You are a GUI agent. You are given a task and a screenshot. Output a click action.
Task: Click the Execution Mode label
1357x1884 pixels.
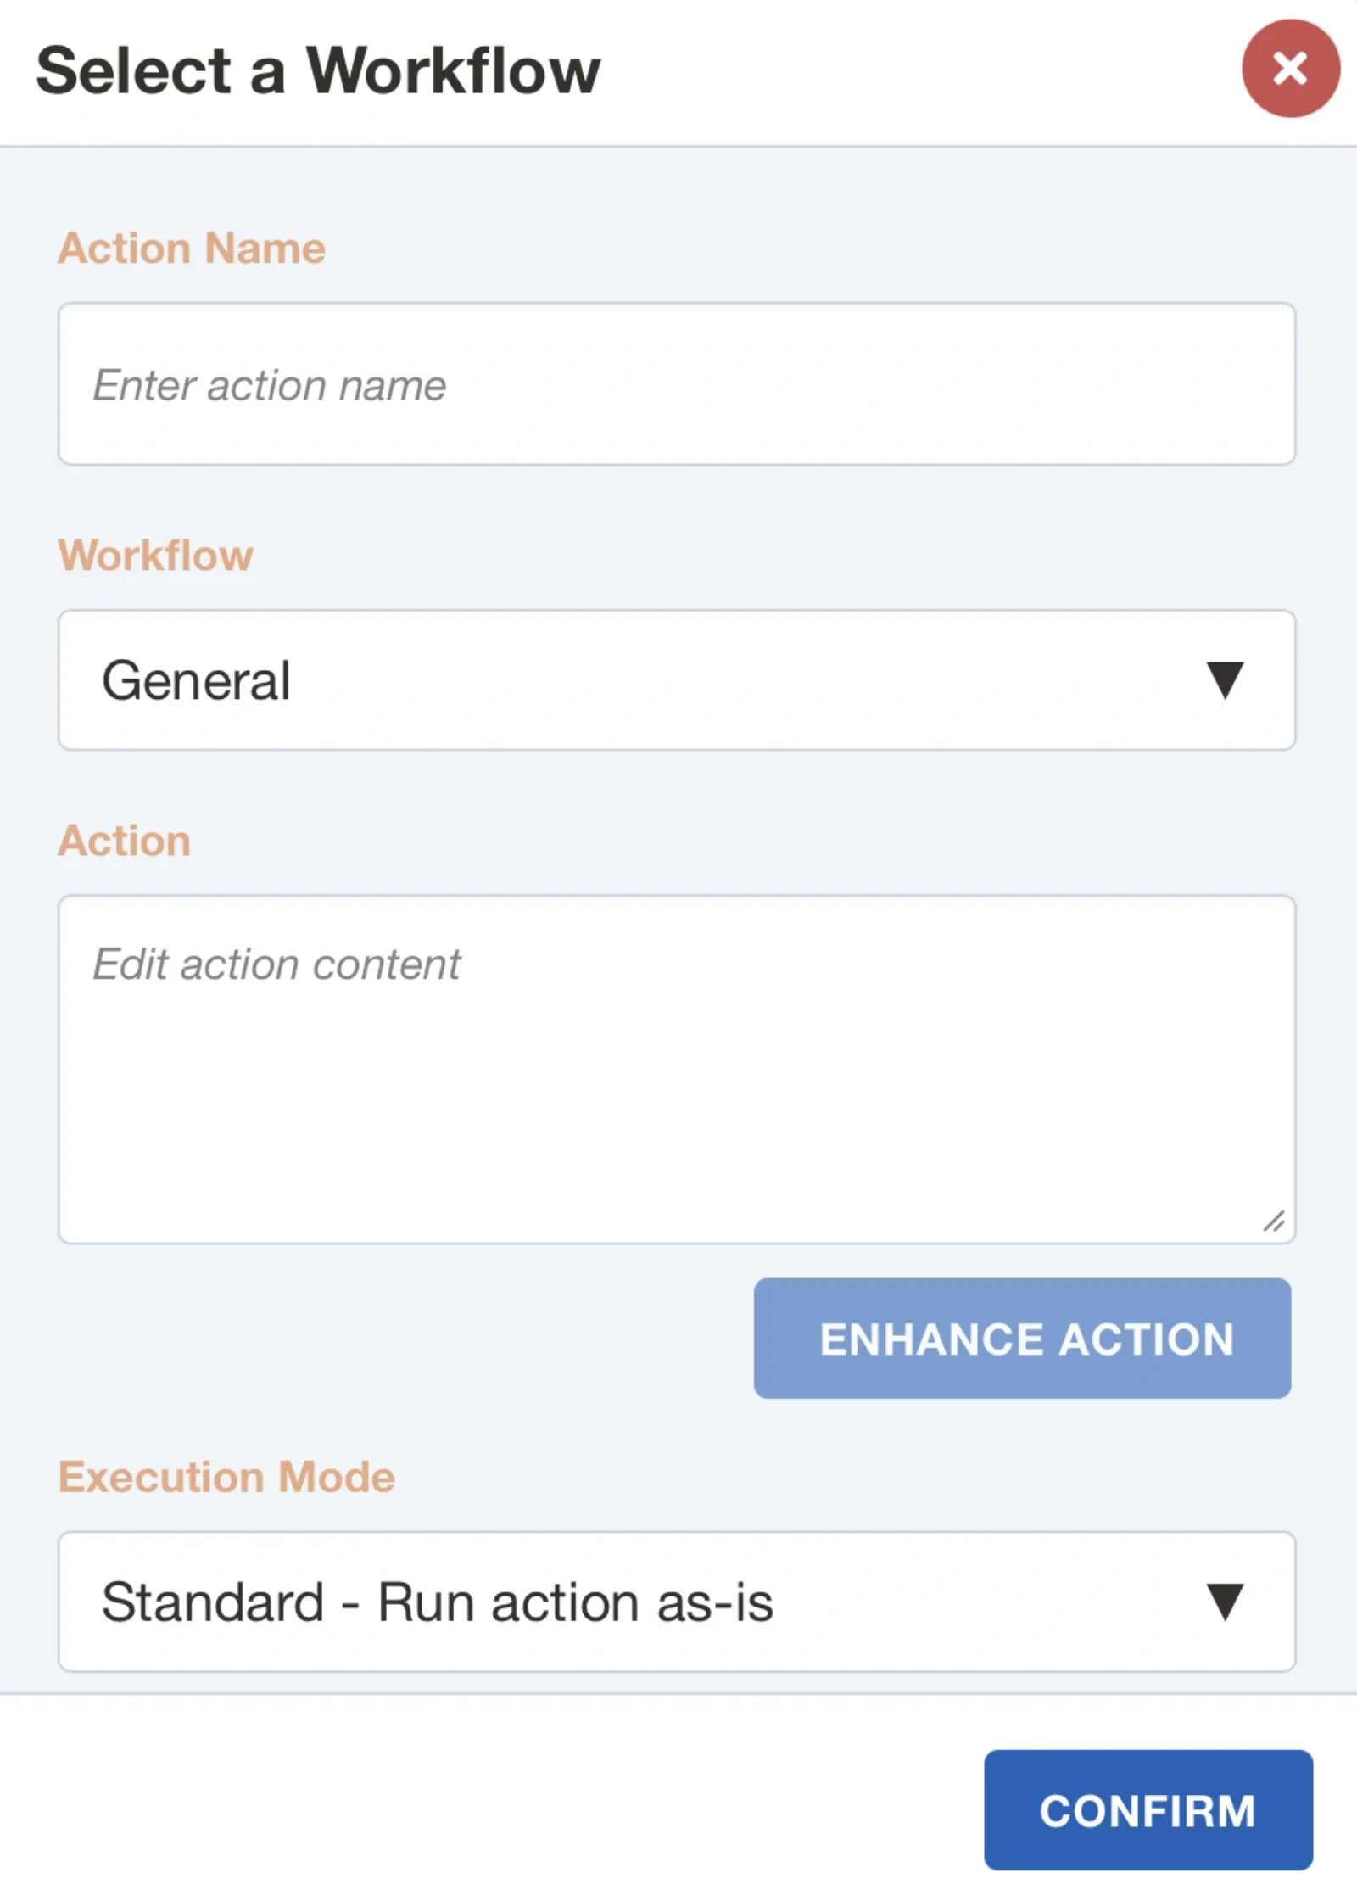227,1477
